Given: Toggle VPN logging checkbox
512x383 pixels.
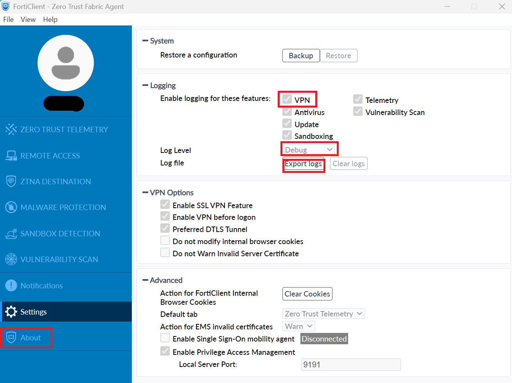Looking at the screenshot, I should [287, 99].
